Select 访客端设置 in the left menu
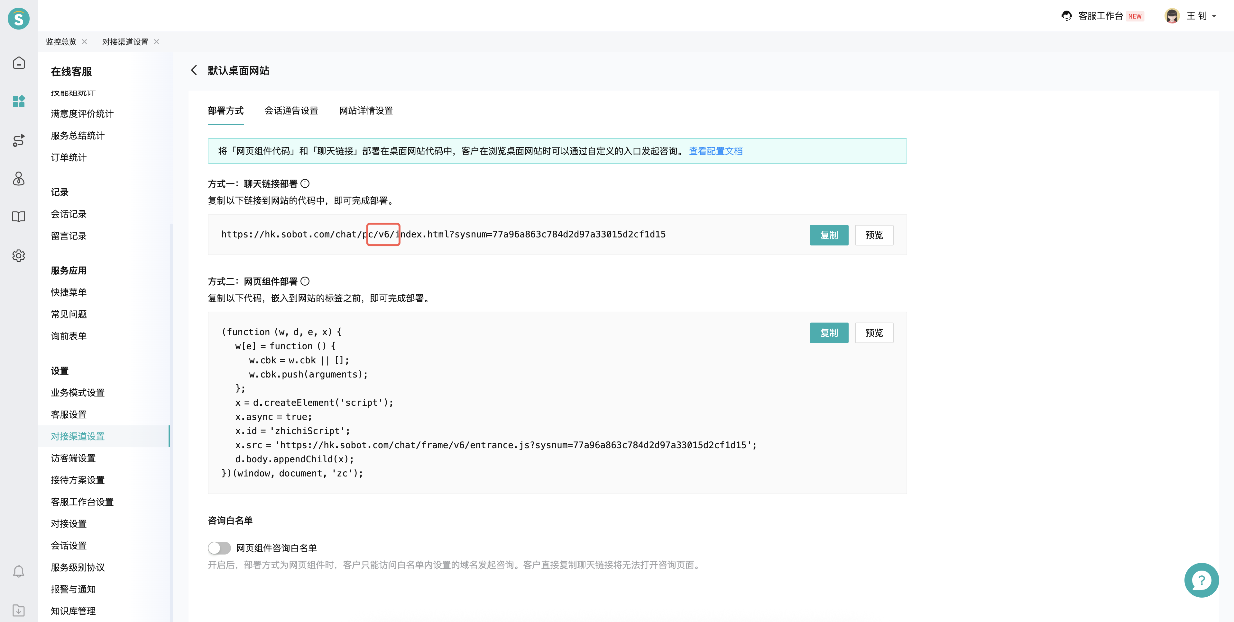This screenshot has width=1234, height=622. click(x=73, y=458)
